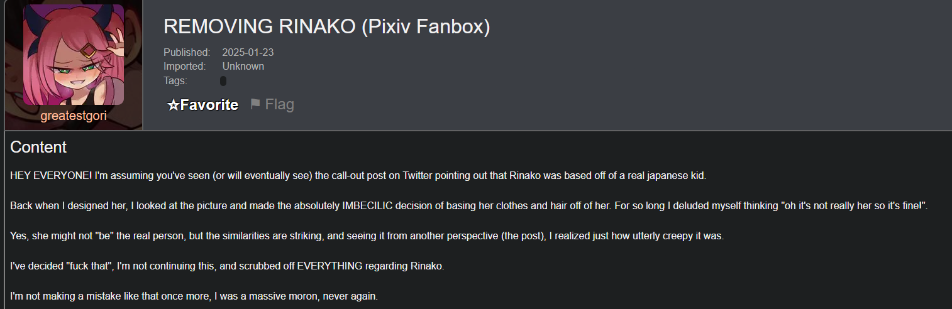Click the paragraph starting I've decided
Screen dimensions: 952x309
[x=227, y=266]
